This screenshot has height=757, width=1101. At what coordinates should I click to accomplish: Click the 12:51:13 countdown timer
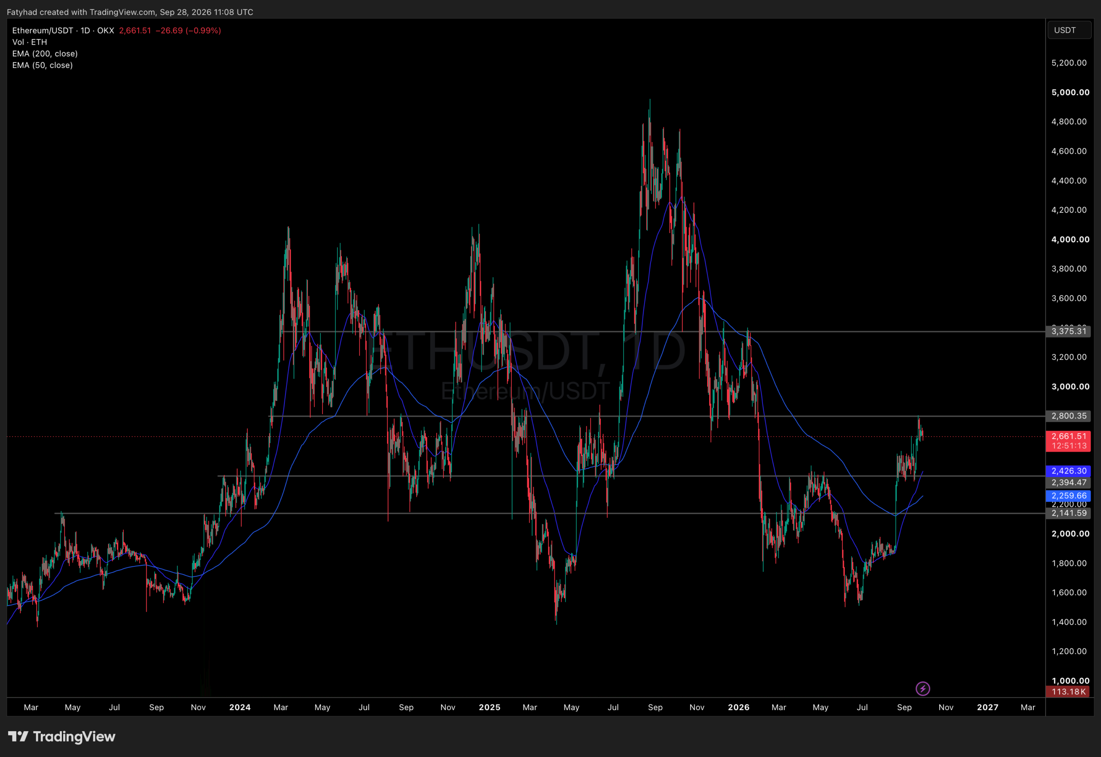pos(1068,446)
